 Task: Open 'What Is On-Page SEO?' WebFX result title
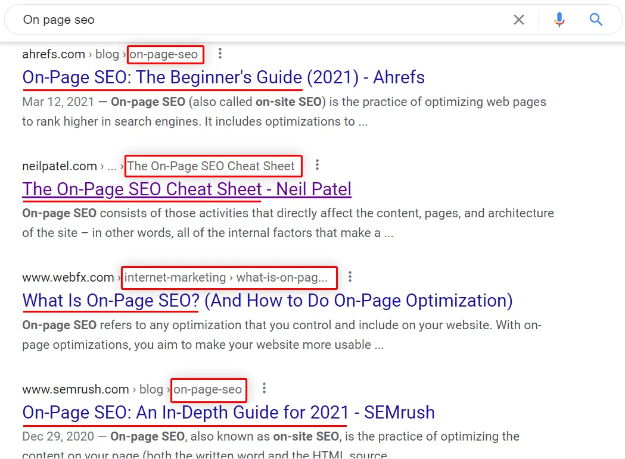268,301
